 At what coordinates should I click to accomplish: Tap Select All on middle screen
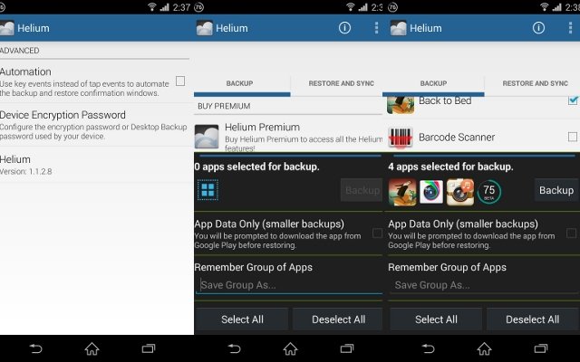(x=242, y=319)
